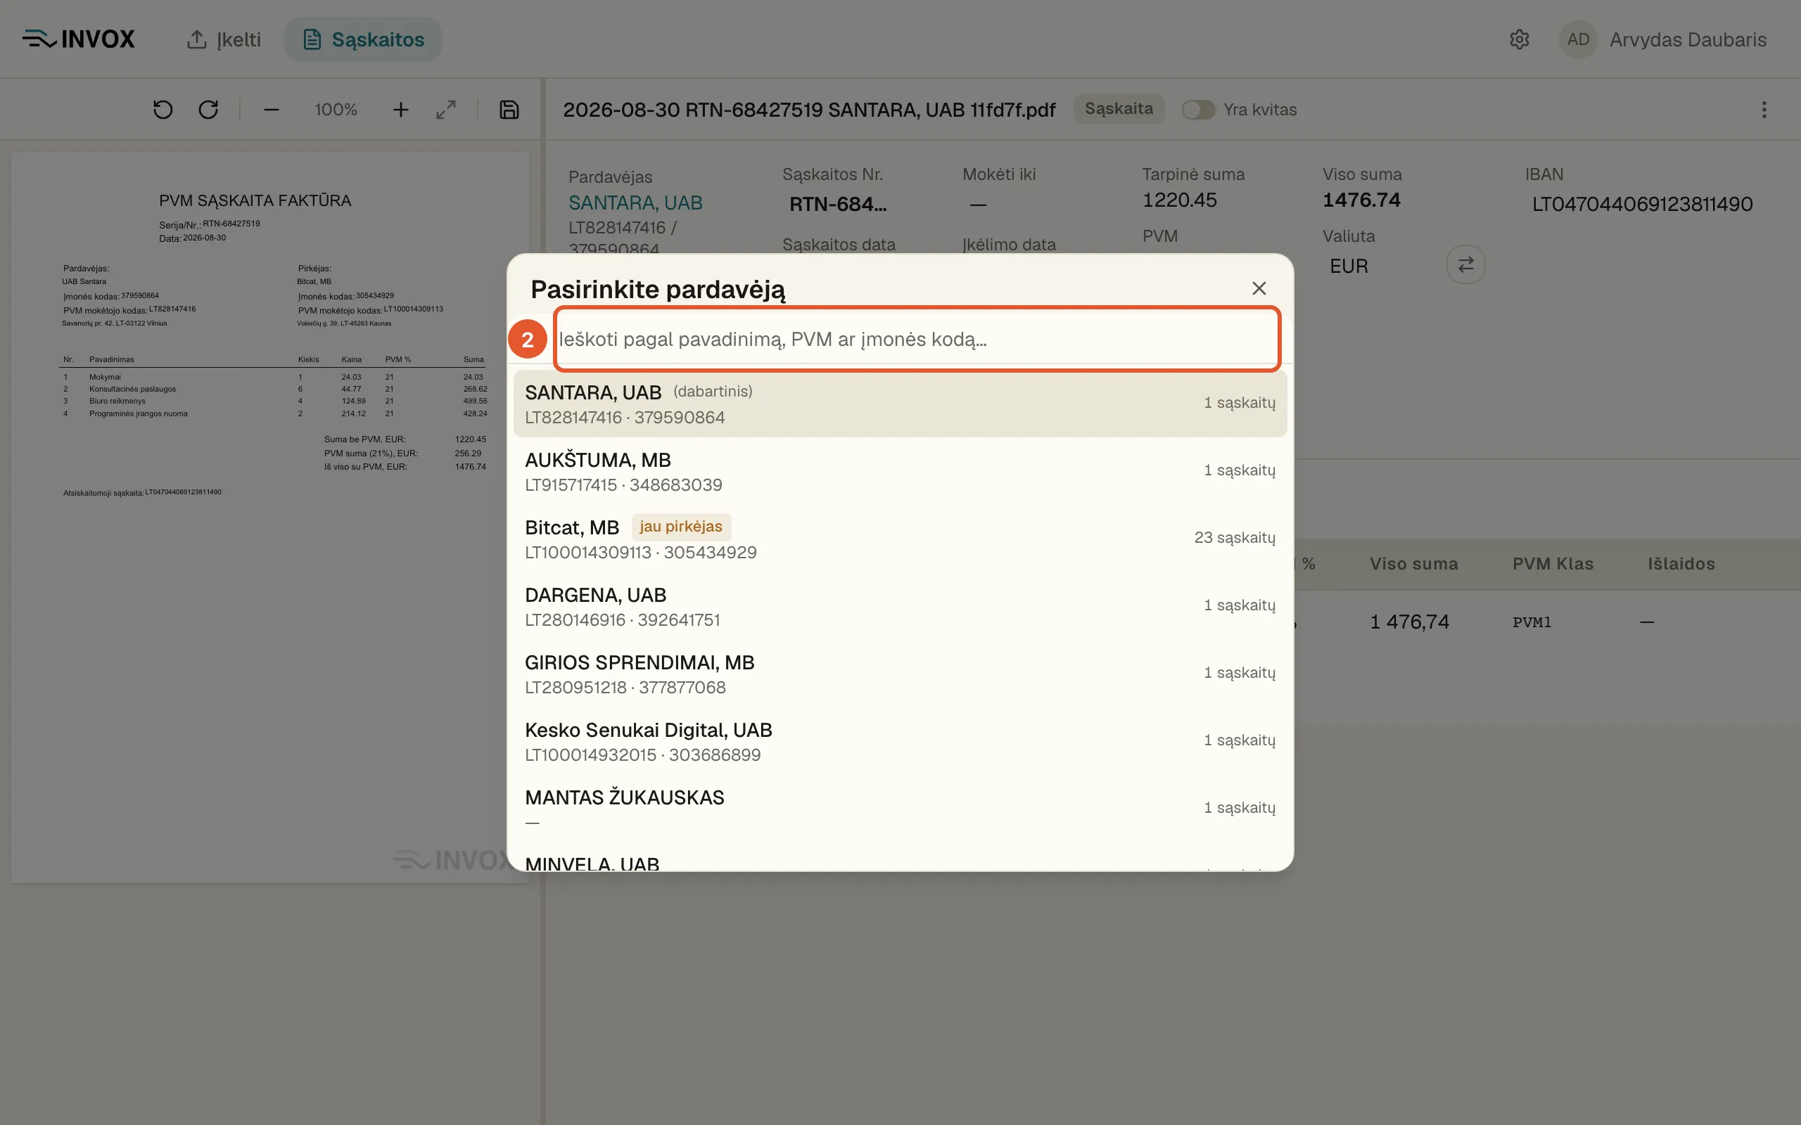Click the INVOX logo
Screen dimensions: 1801x1125
pos(79,39)
